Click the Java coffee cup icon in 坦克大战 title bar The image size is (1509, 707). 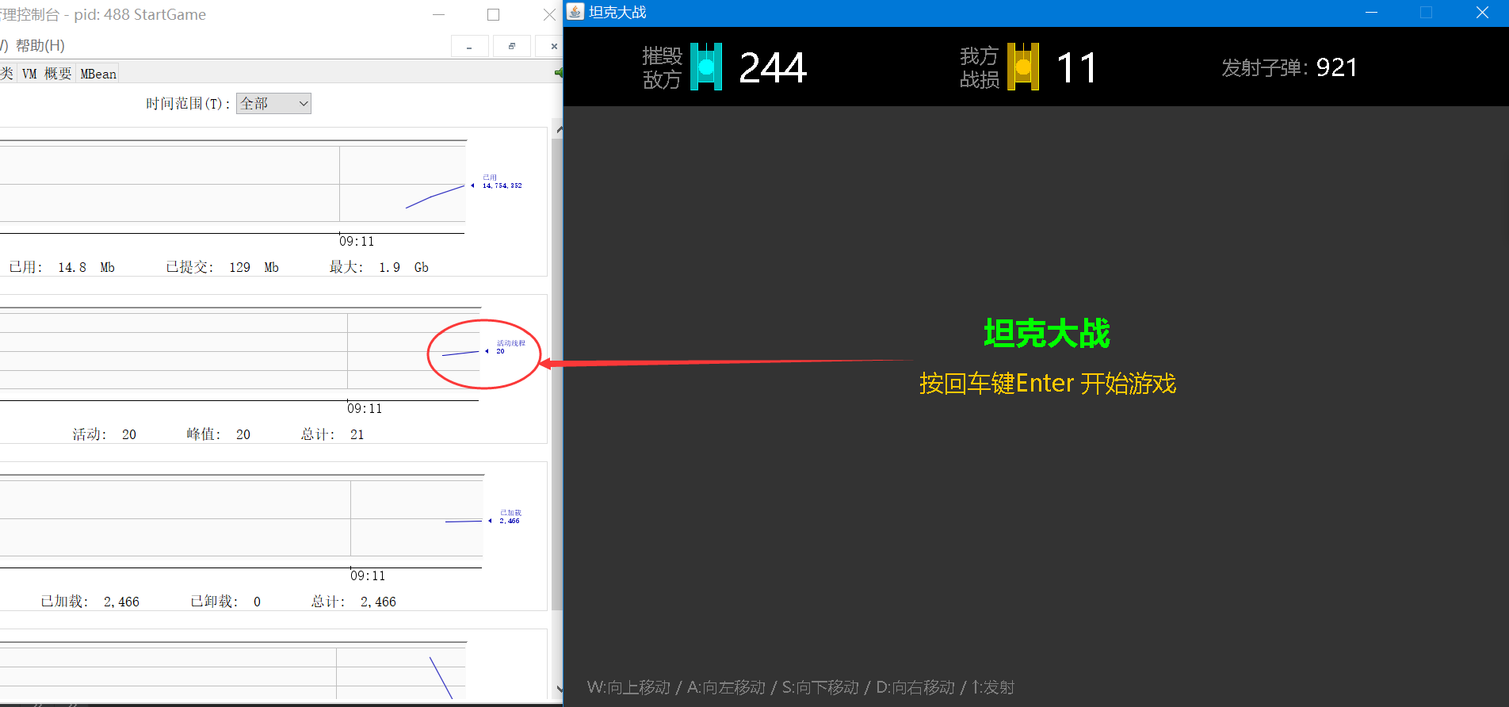click(x=575, y=12)
